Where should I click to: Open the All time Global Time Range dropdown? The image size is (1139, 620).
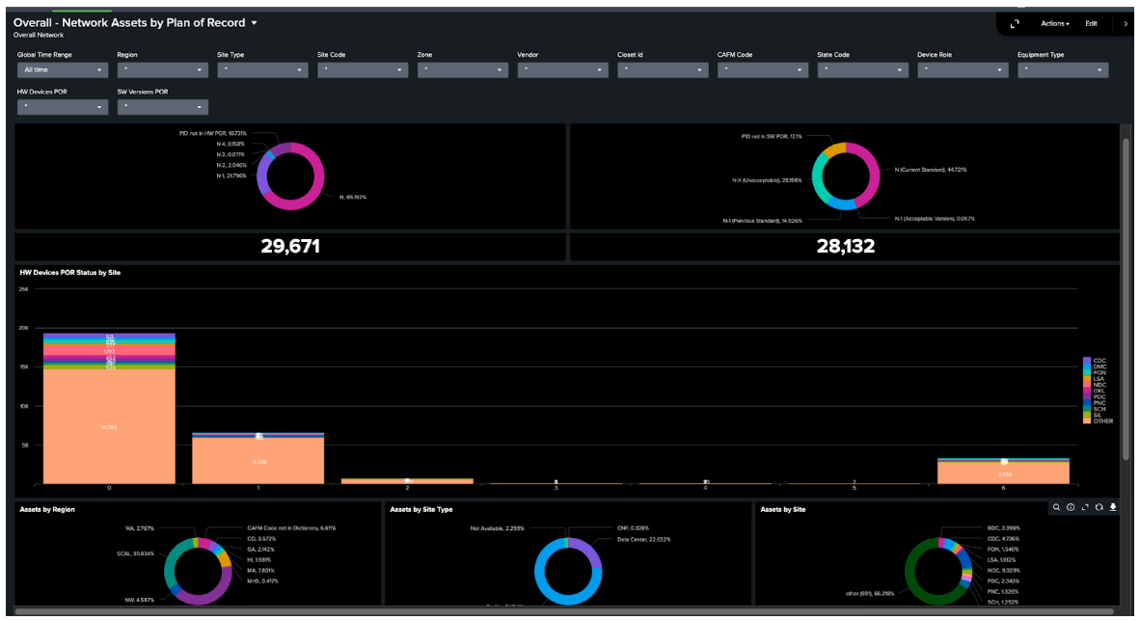63,69
